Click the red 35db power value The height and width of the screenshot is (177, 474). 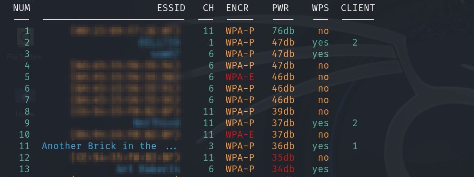click(283, 158)
